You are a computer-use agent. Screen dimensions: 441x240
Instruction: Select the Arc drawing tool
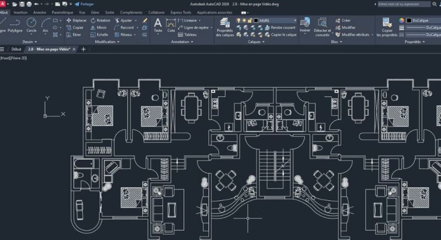tap(45, 26)
